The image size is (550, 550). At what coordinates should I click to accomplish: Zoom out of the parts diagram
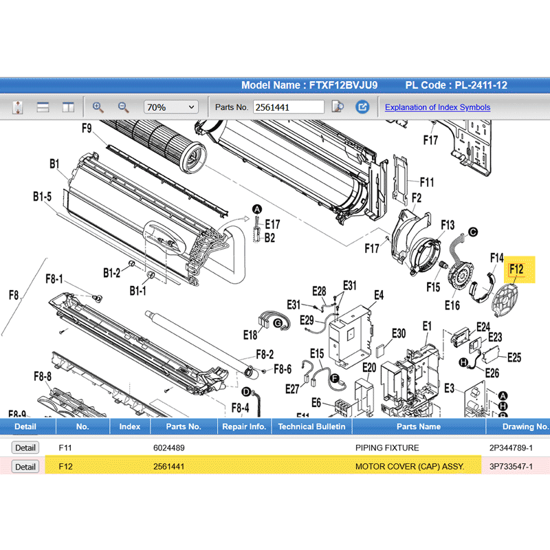(x=124, y=107)
